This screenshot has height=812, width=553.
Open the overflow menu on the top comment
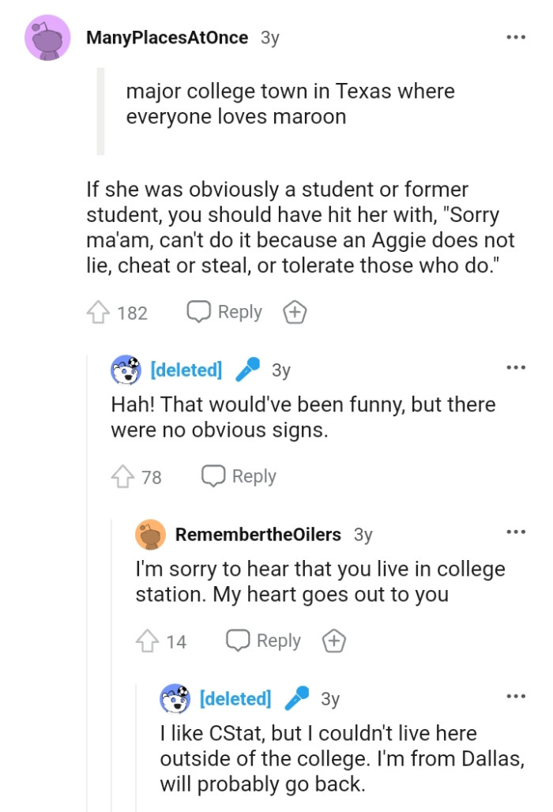point(516,36)
